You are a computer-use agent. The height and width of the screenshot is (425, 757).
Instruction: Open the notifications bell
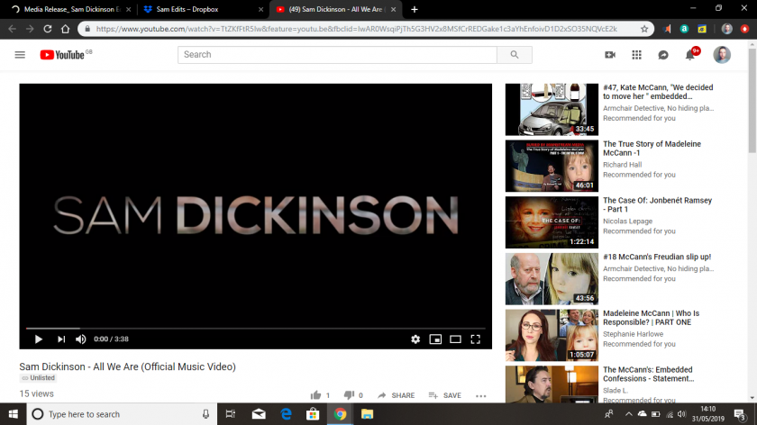(x=690, y=55)
